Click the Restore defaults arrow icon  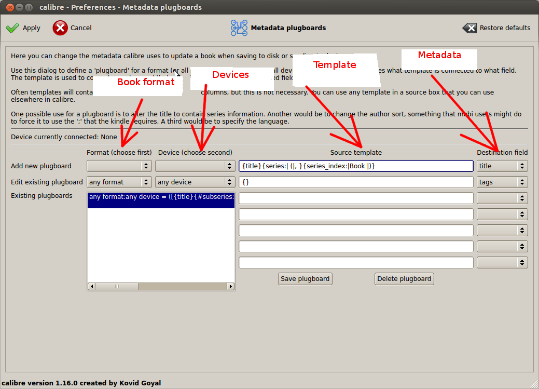pos(469,28)
